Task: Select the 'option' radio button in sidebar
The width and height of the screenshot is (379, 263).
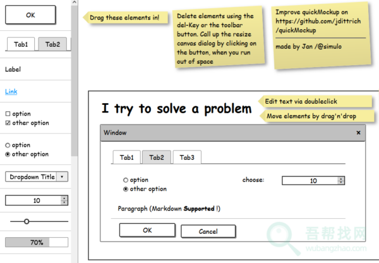Action: 8,145
